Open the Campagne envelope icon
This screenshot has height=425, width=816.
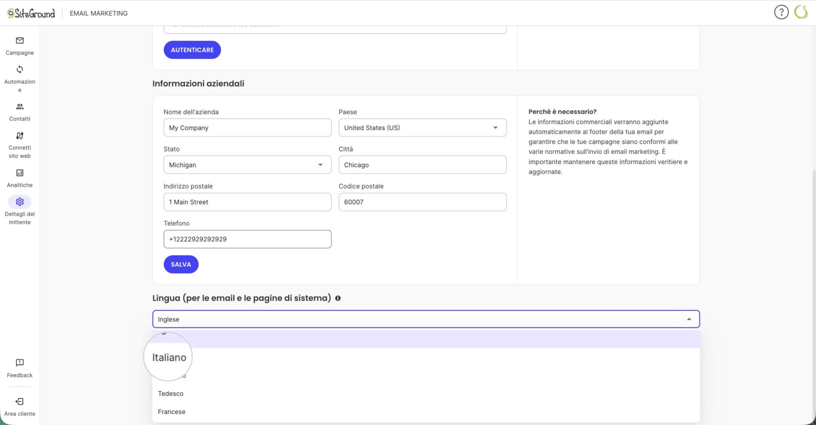tap(20, 41)
